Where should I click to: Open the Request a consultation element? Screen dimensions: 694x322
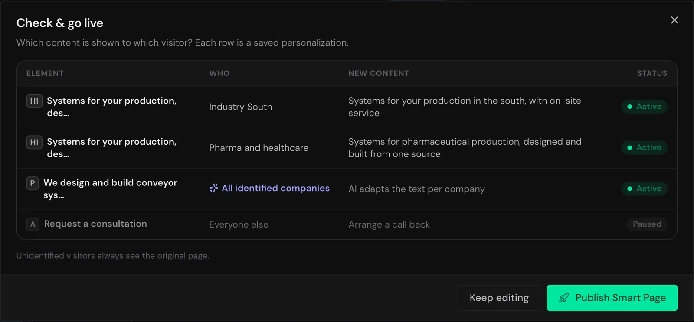coord(95,224)
